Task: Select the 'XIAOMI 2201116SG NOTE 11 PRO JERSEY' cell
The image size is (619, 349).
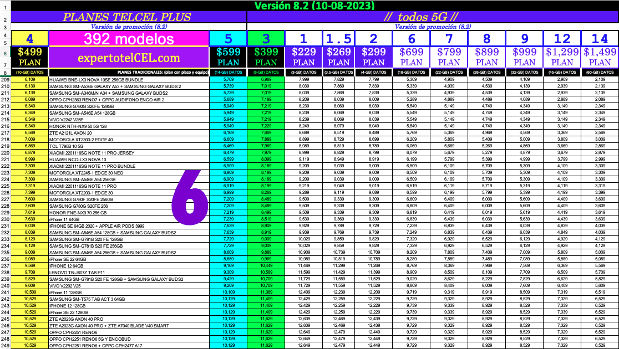Action: pyautogui.click(x=129, y=152)
